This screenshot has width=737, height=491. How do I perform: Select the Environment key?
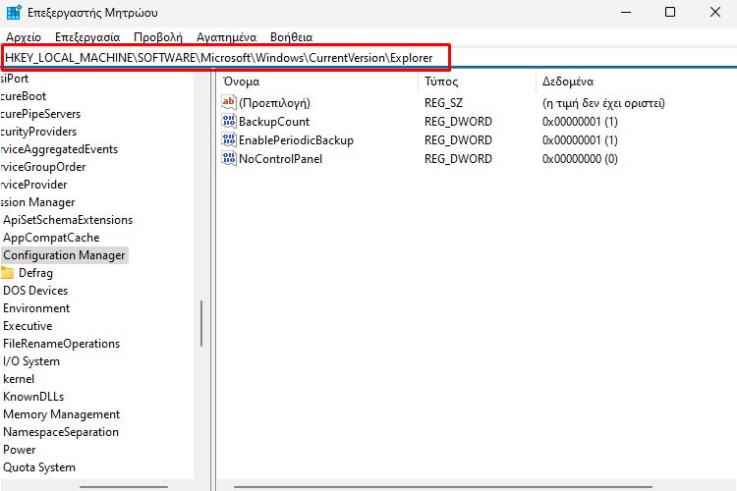pyautogui.click(x=36, y=308)
